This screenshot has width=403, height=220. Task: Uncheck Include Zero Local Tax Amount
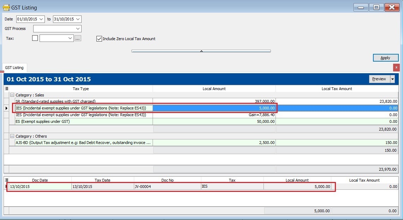pyautogui.click(x=99, y=39)
